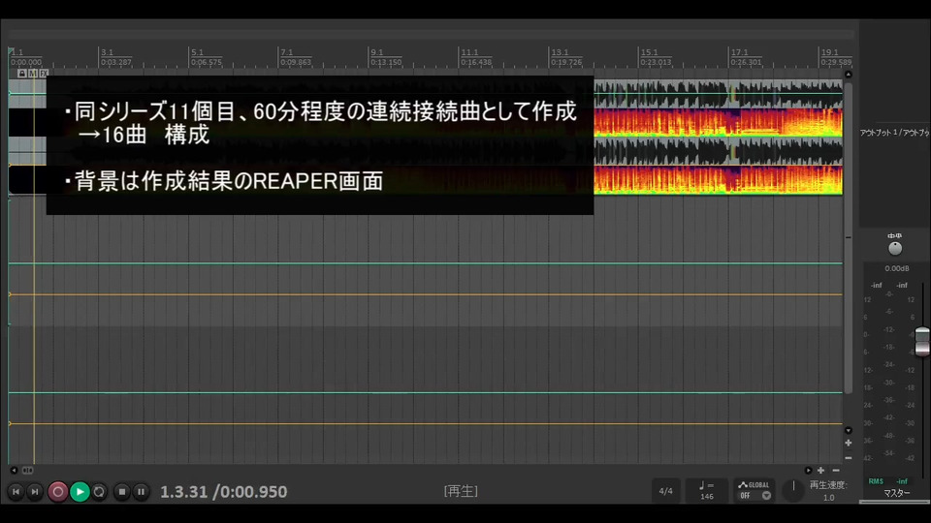Toggle the item lock icon
Viewport: 931px width, 523px height.
22,73
